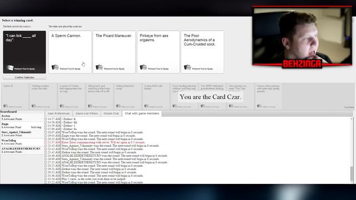Click the chat panel vertical scrollbar thumb
This screenshot has width=356, height=200.
point(352,173)
